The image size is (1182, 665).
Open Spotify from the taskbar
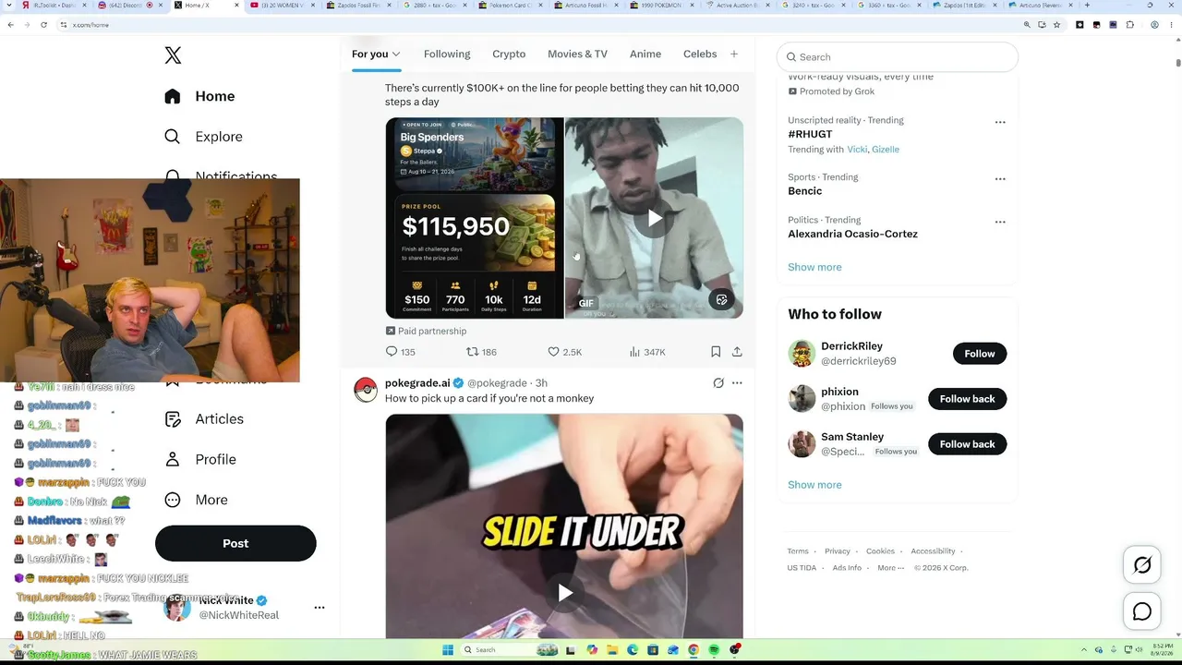714,650
